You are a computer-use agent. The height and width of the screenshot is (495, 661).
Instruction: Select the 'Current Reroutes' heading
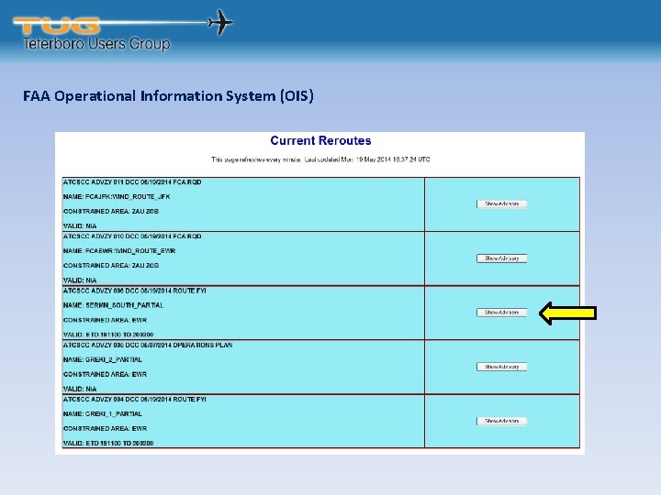[320, 140]
